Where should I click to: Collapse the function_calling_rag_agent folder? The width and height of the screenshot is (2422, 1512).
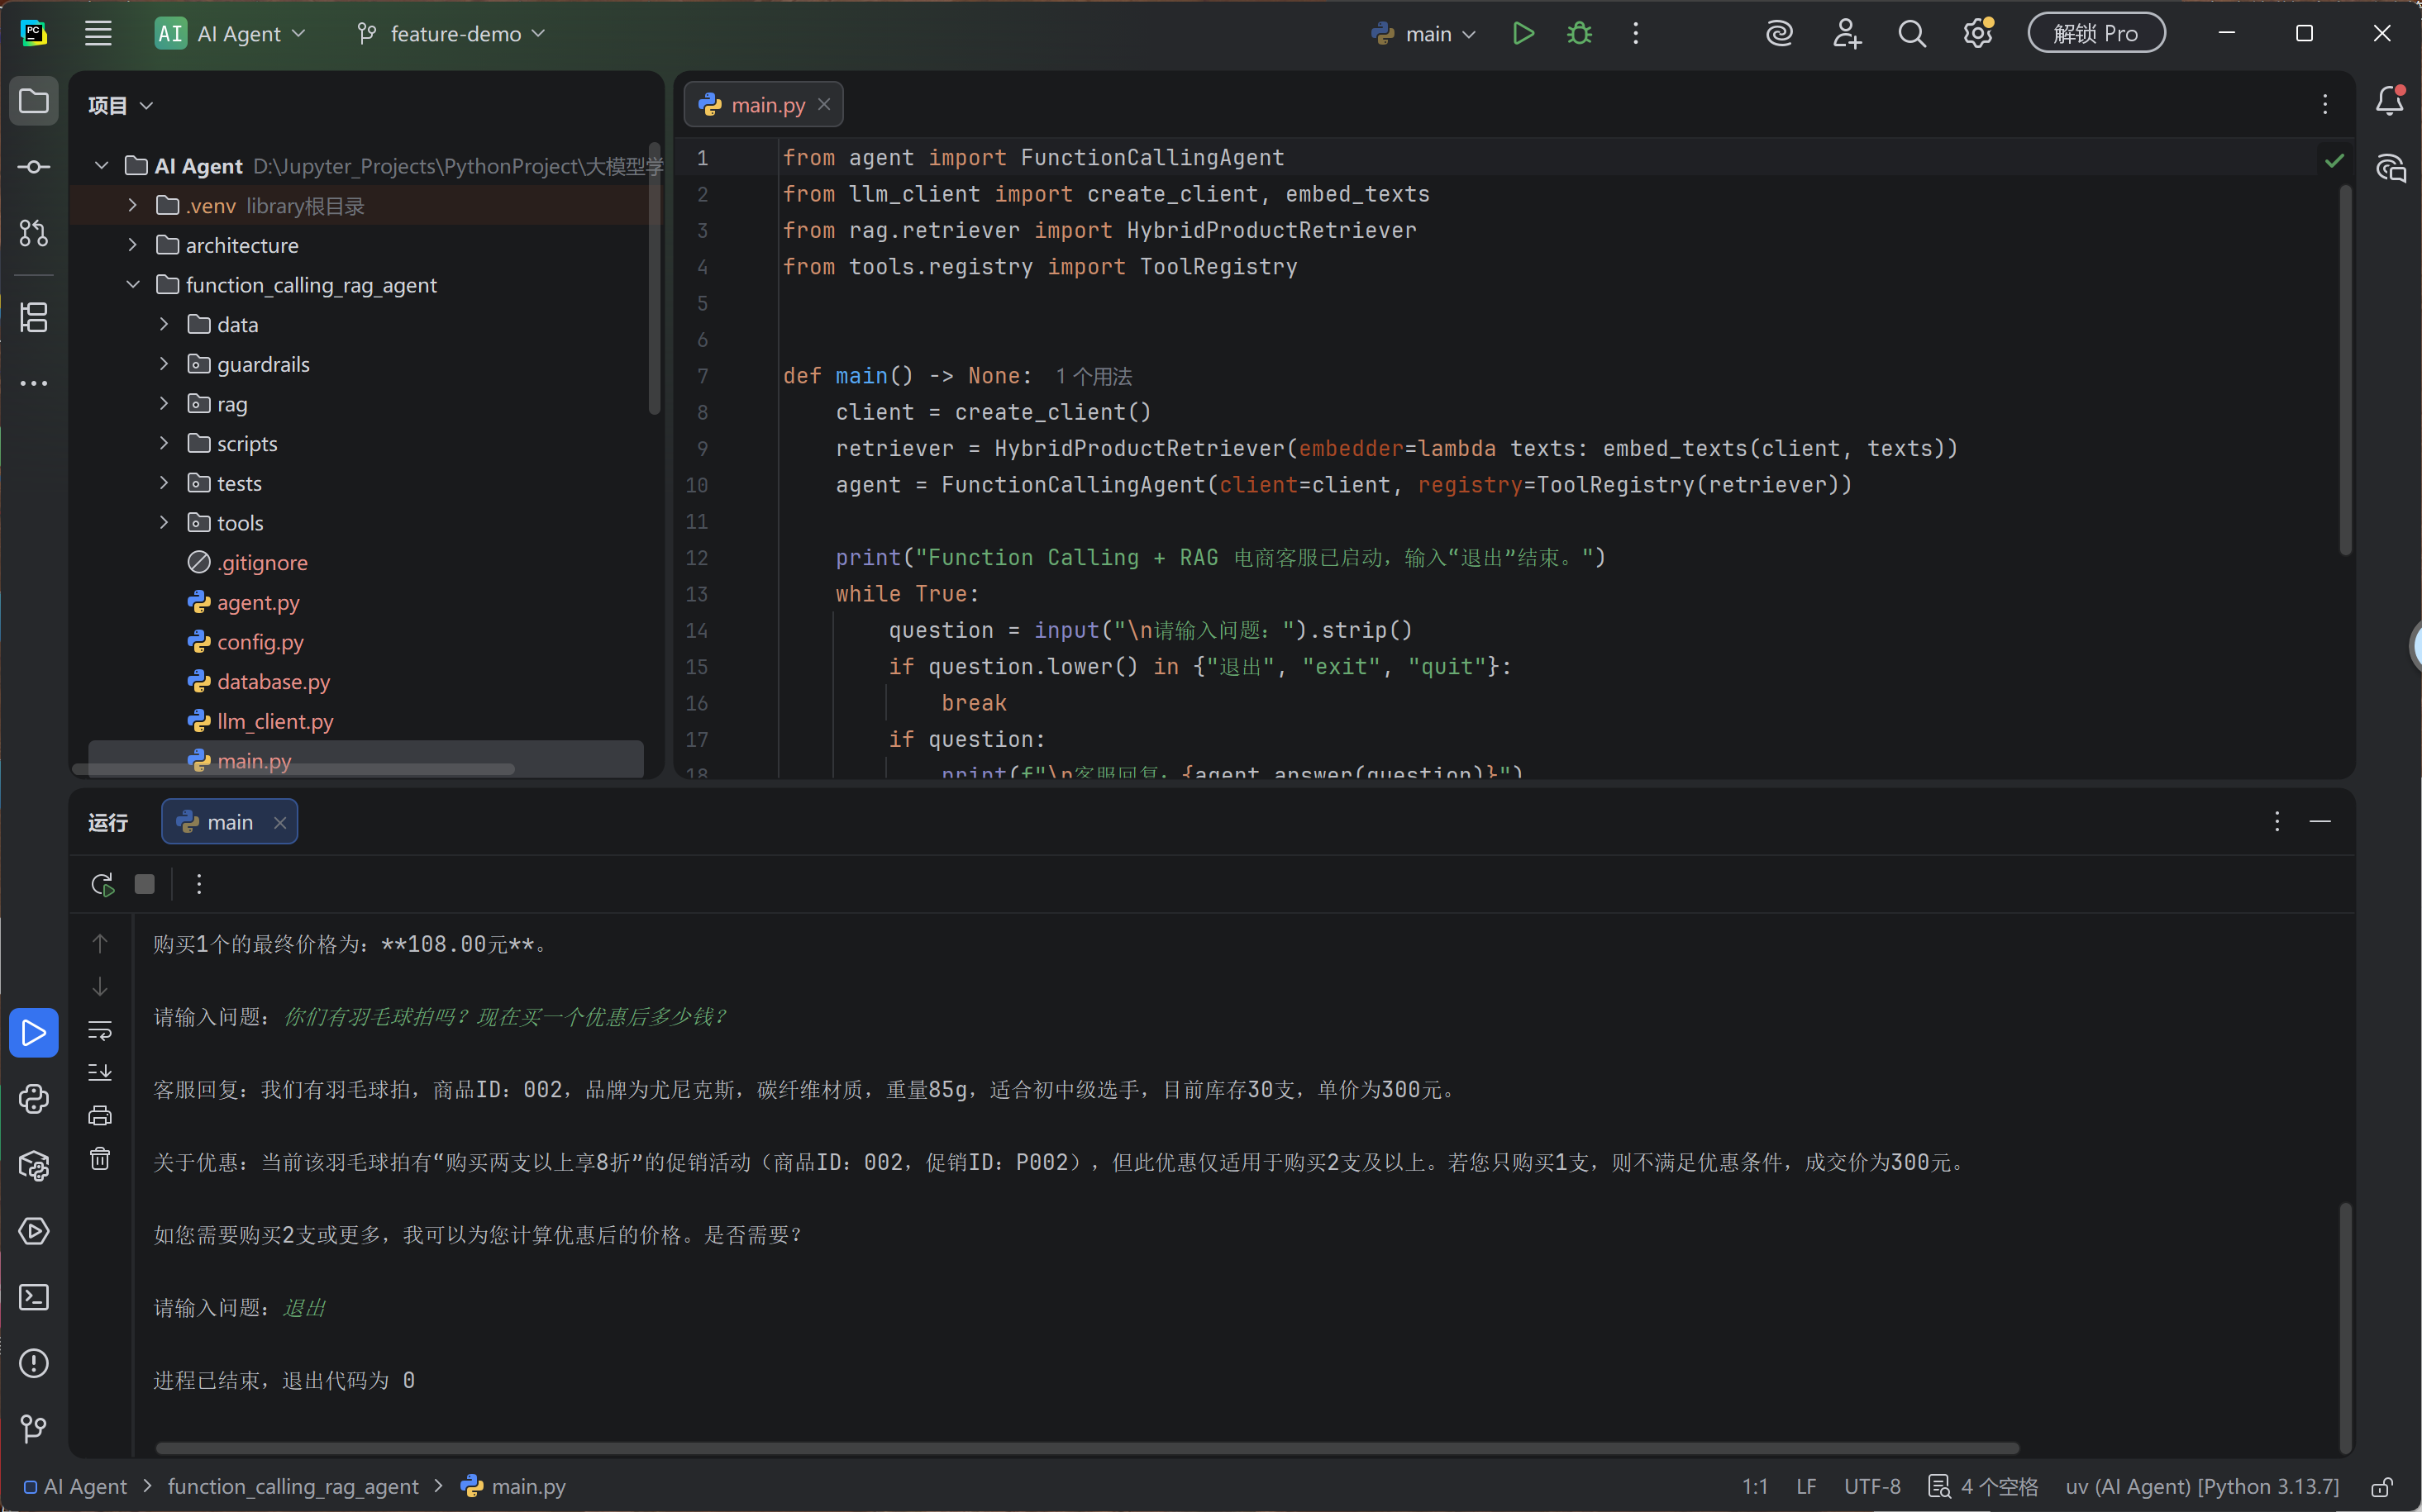132,285
